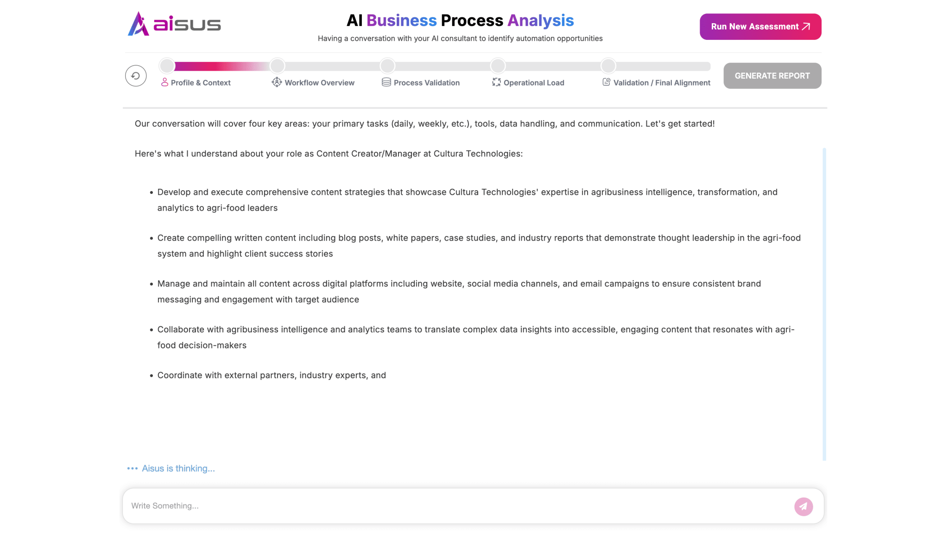Click the Profile & Context person icon
Image resolution: width=949 pixels, height=541 pixels.
click(x=164, y=82)
